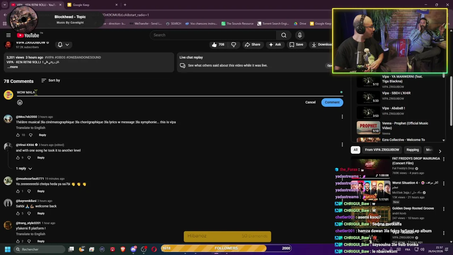
Task: Open action menu for @Vinxi-XX66's comment
Action: click(342, 144)
